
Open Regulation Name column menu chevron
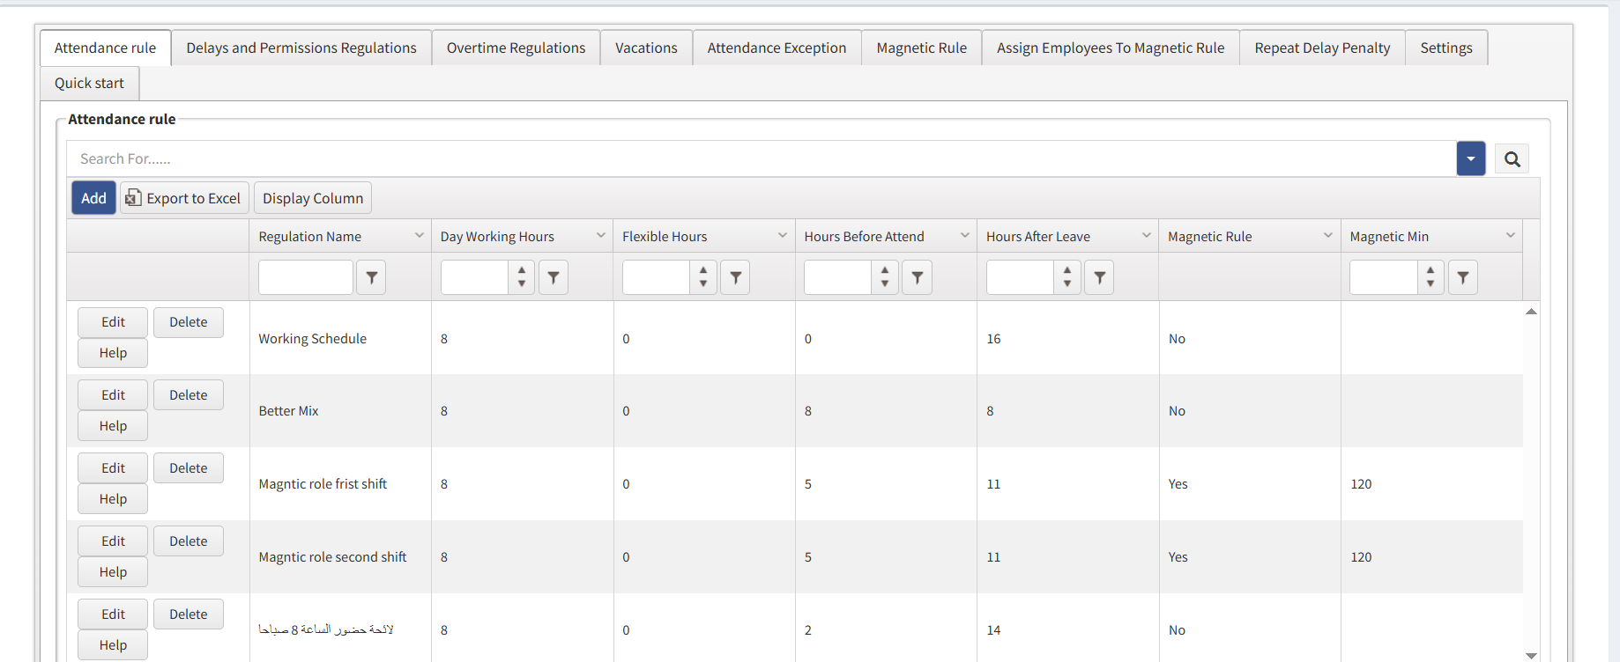click(x=419, y=236)
